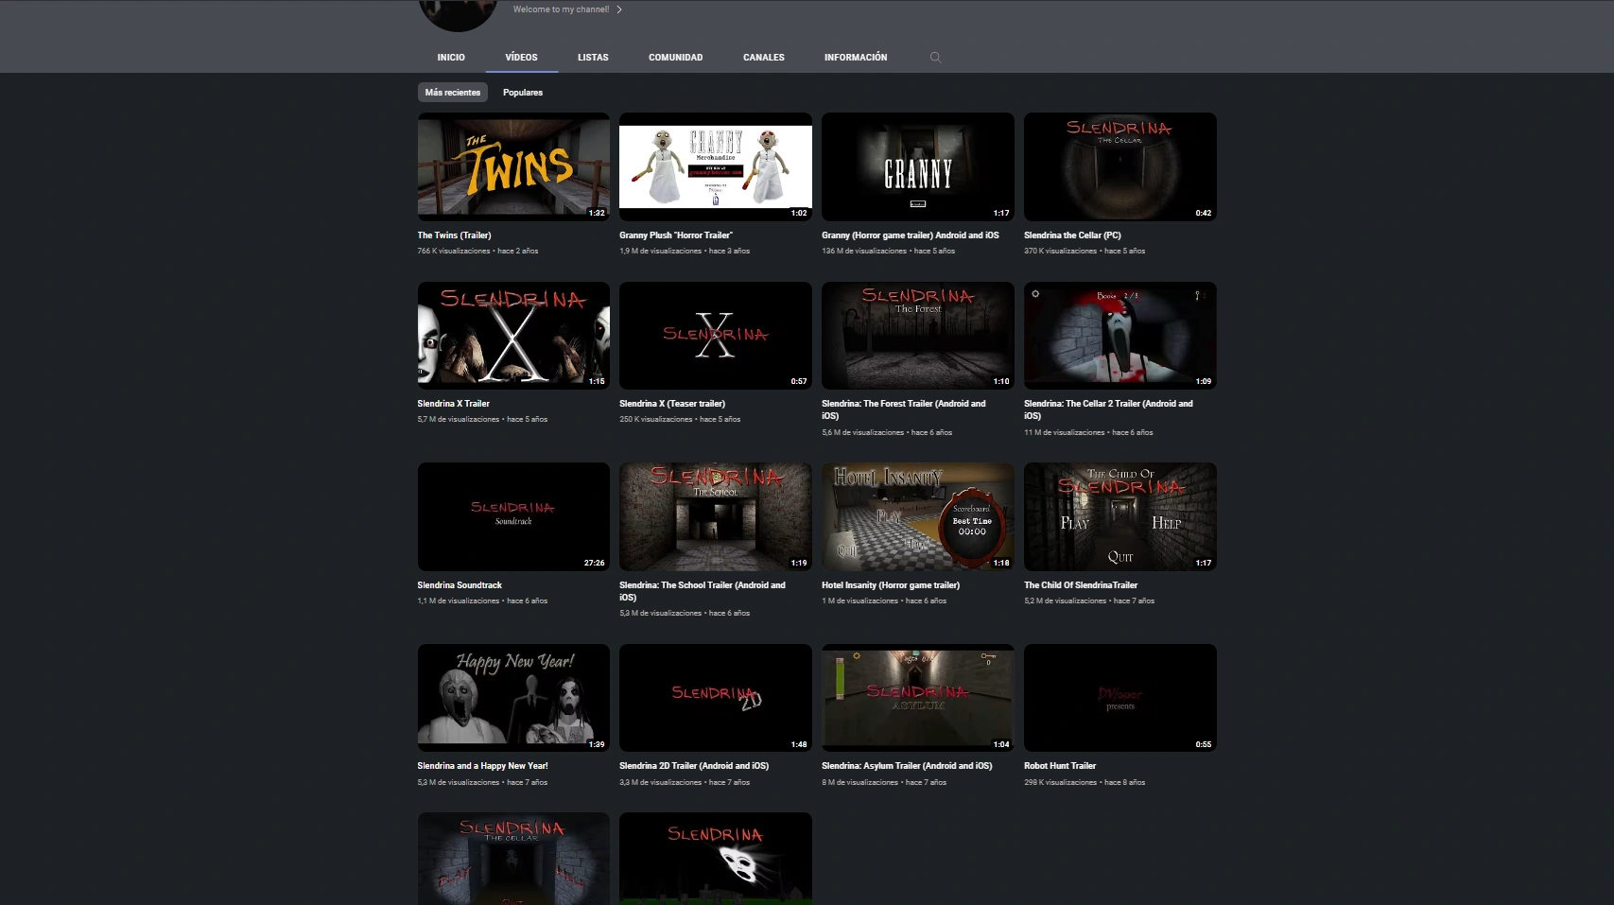Screen dimensions: 1614x905
Task: Switch to the COMUNIDAD tab
Action: click(x=674, y=57)
